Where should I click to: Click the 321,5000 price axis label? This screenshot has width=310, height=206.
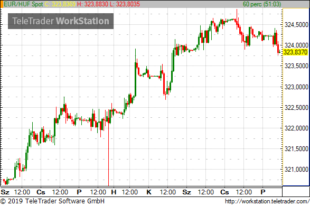click(296, 148)
